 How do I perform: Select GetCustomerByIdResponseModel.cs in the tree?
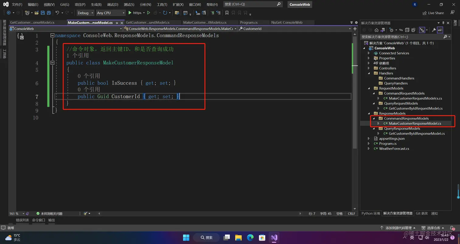click(417, 134)
